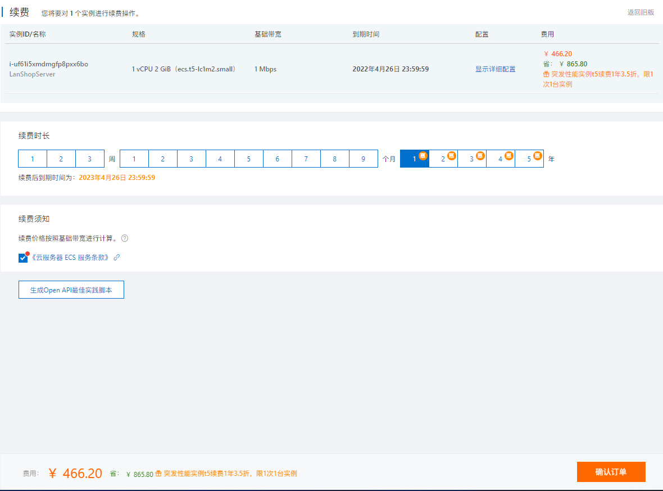Click the help icon beside bandwidth pricing note

point(125,238)
